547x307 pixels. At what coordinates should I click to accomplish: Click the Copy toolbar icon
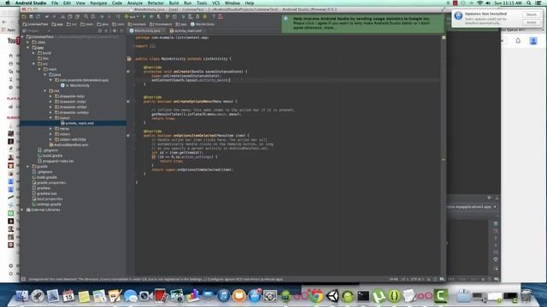pos(70,17)
